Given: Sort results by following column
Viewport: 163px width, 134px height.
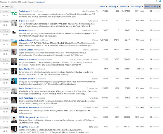Looking at the screenshot, I should click(113, 7).
